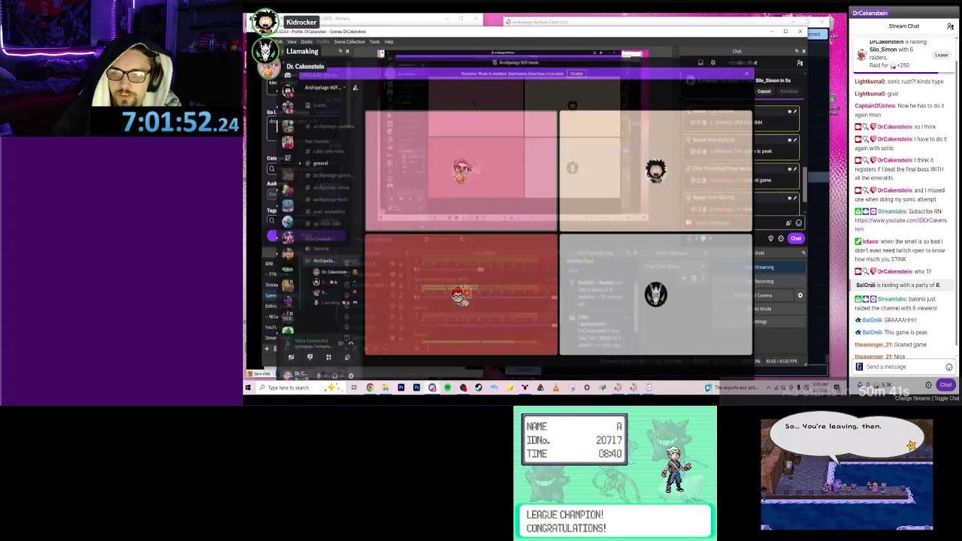Click the Windows taskbar search box
962x541 pixels.
299,388
